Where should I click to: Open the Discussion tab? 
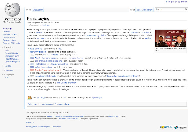point(38,10)
